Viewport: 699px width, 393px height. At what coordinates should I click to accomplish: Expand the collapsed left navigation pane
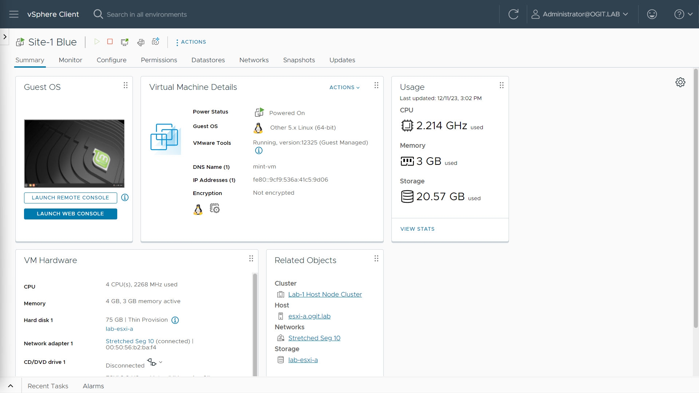click(x=4, y=37)
